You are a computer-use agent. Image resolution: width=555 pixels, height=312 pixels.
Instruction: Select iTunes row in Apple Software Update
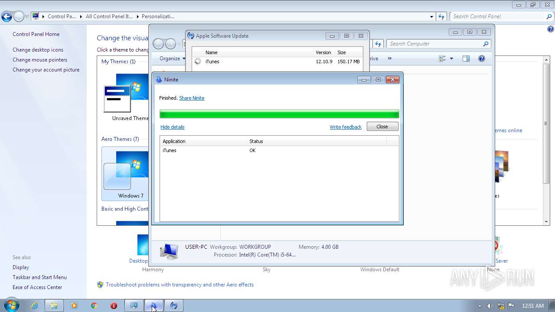277,62
